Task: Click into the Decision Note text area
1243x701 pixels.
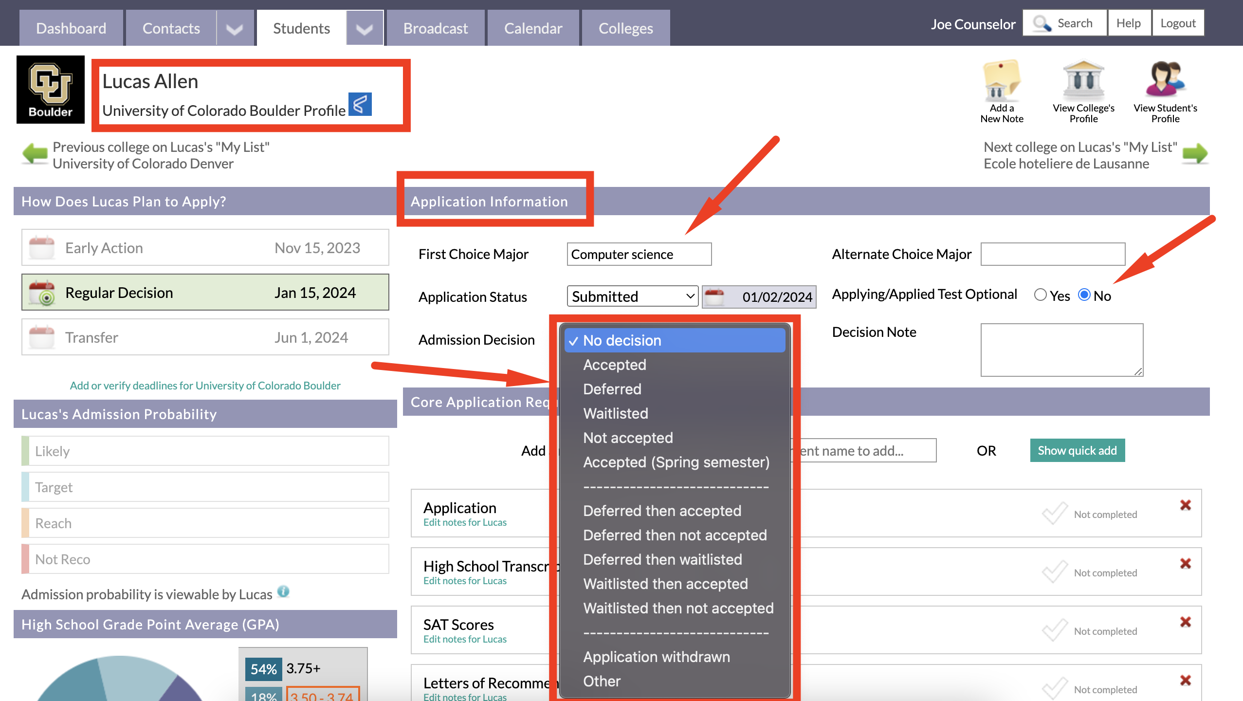Action: (x=1061, y=350)
